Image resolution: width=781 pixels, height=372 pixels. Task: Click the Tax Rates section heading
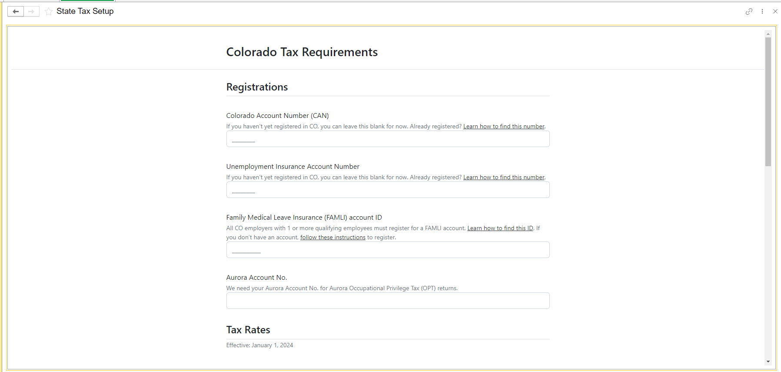point(248,330)
